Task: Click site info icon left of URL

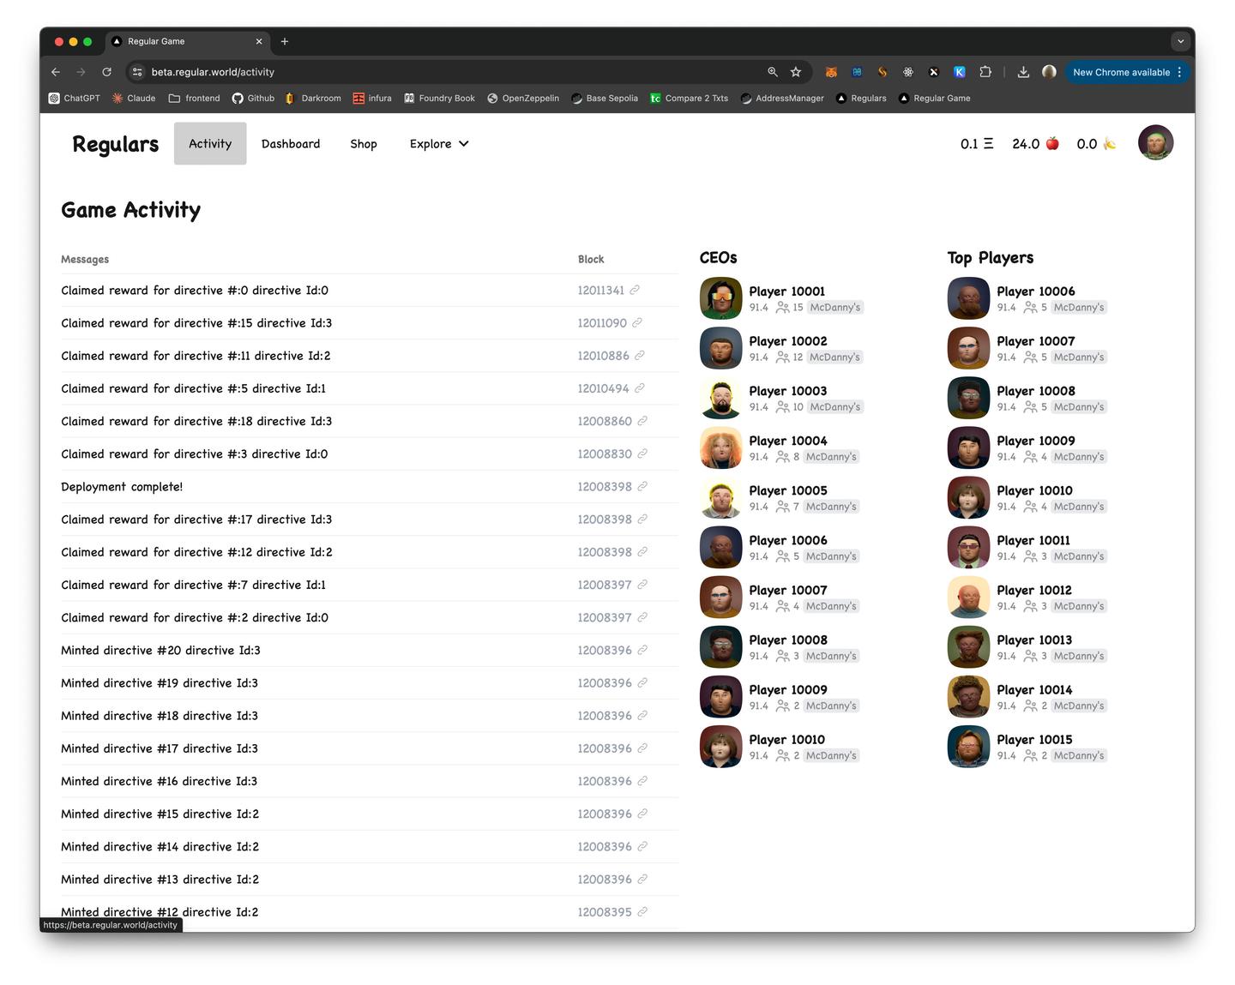Action: 137,72
